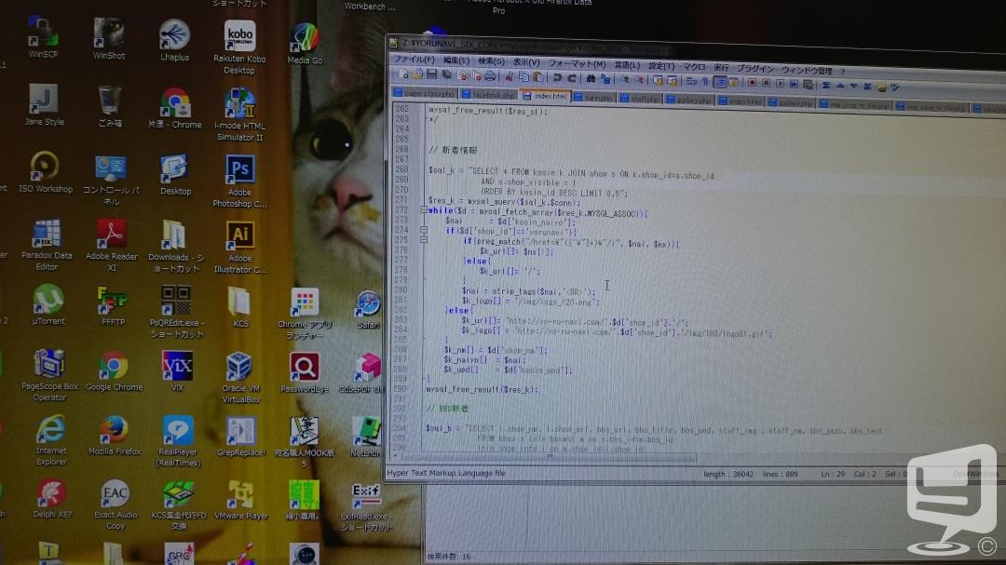The width and height of the screenshot is (1006, 565).
Task: Select the VMware Player desktop icon
Action: click(x=240, y=501)
